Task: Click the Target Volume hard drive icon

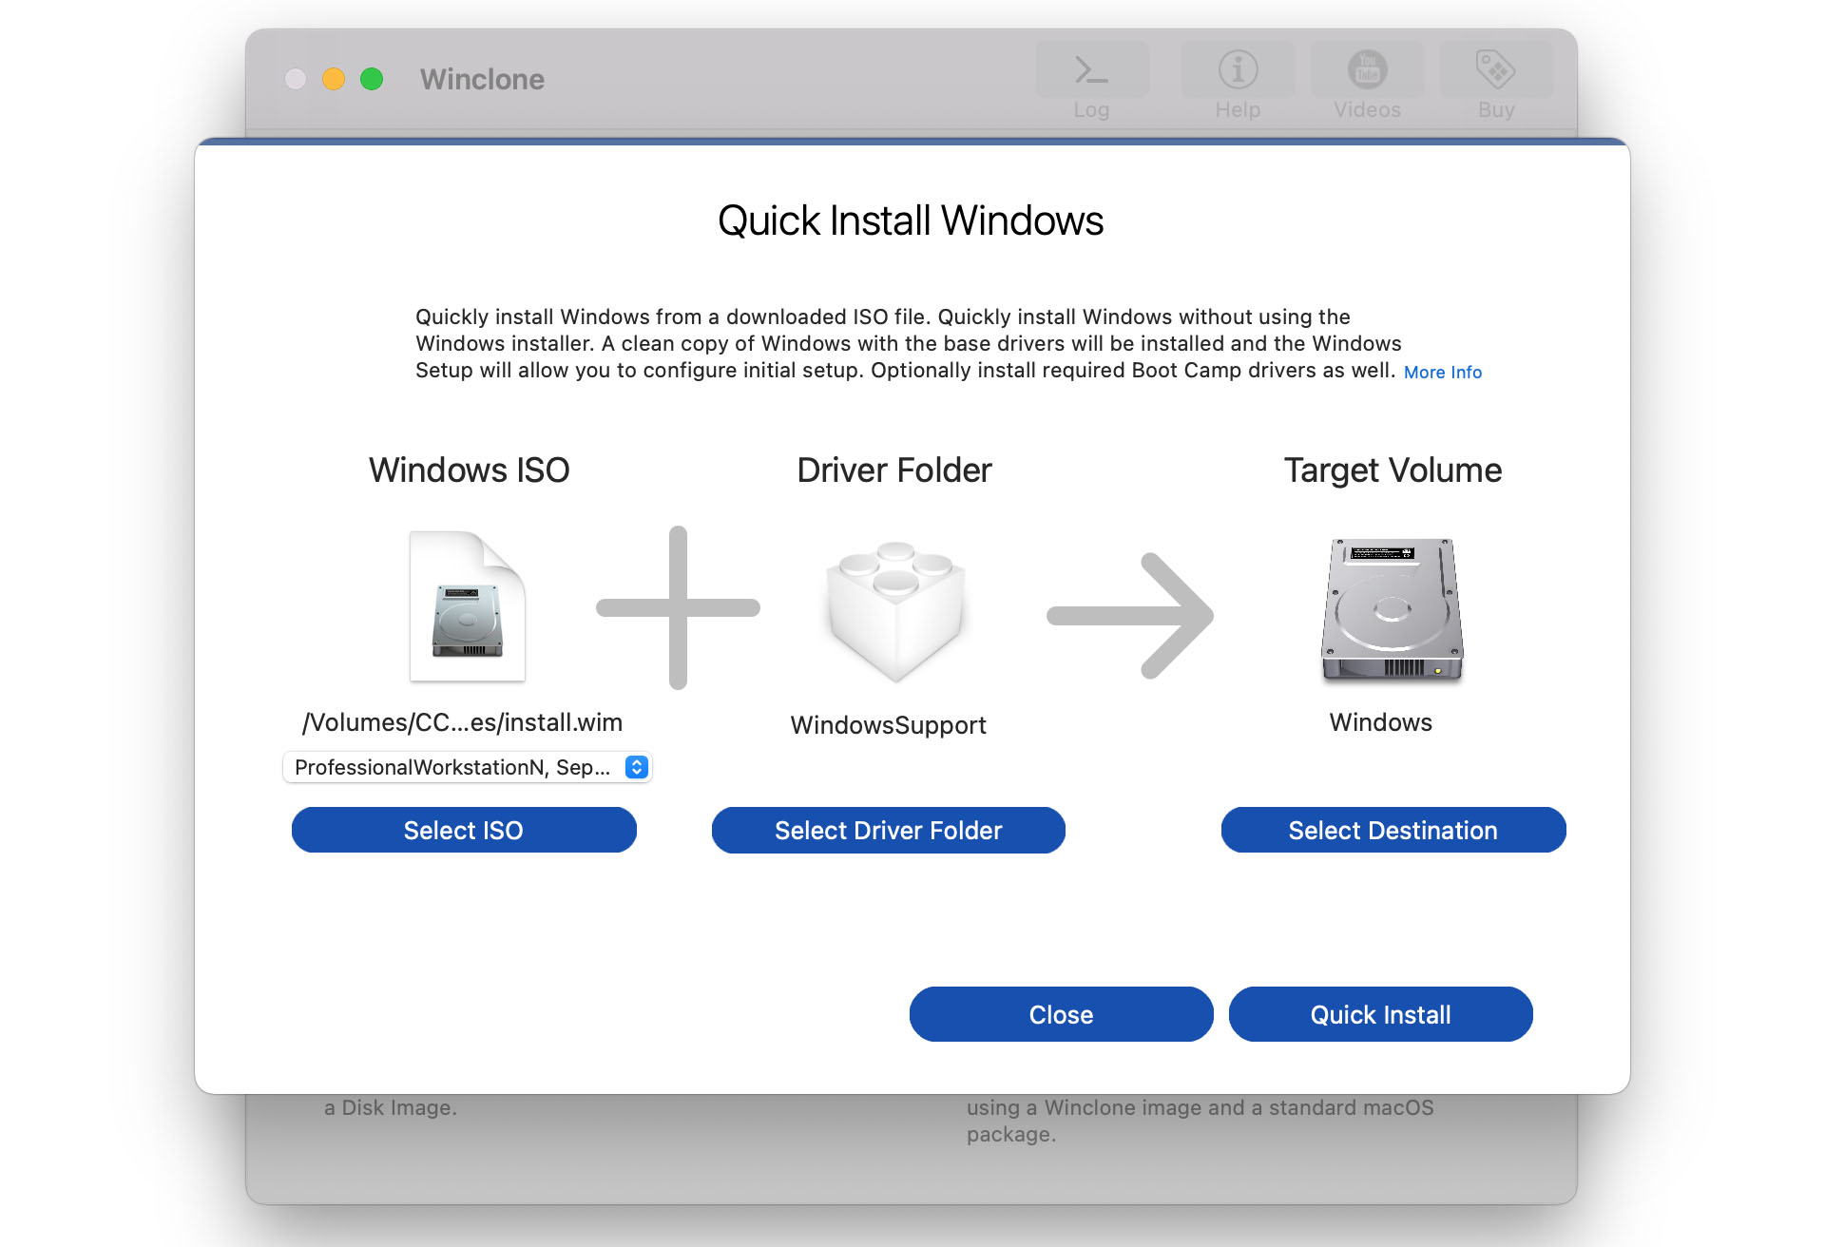Action: point(1393,609)
